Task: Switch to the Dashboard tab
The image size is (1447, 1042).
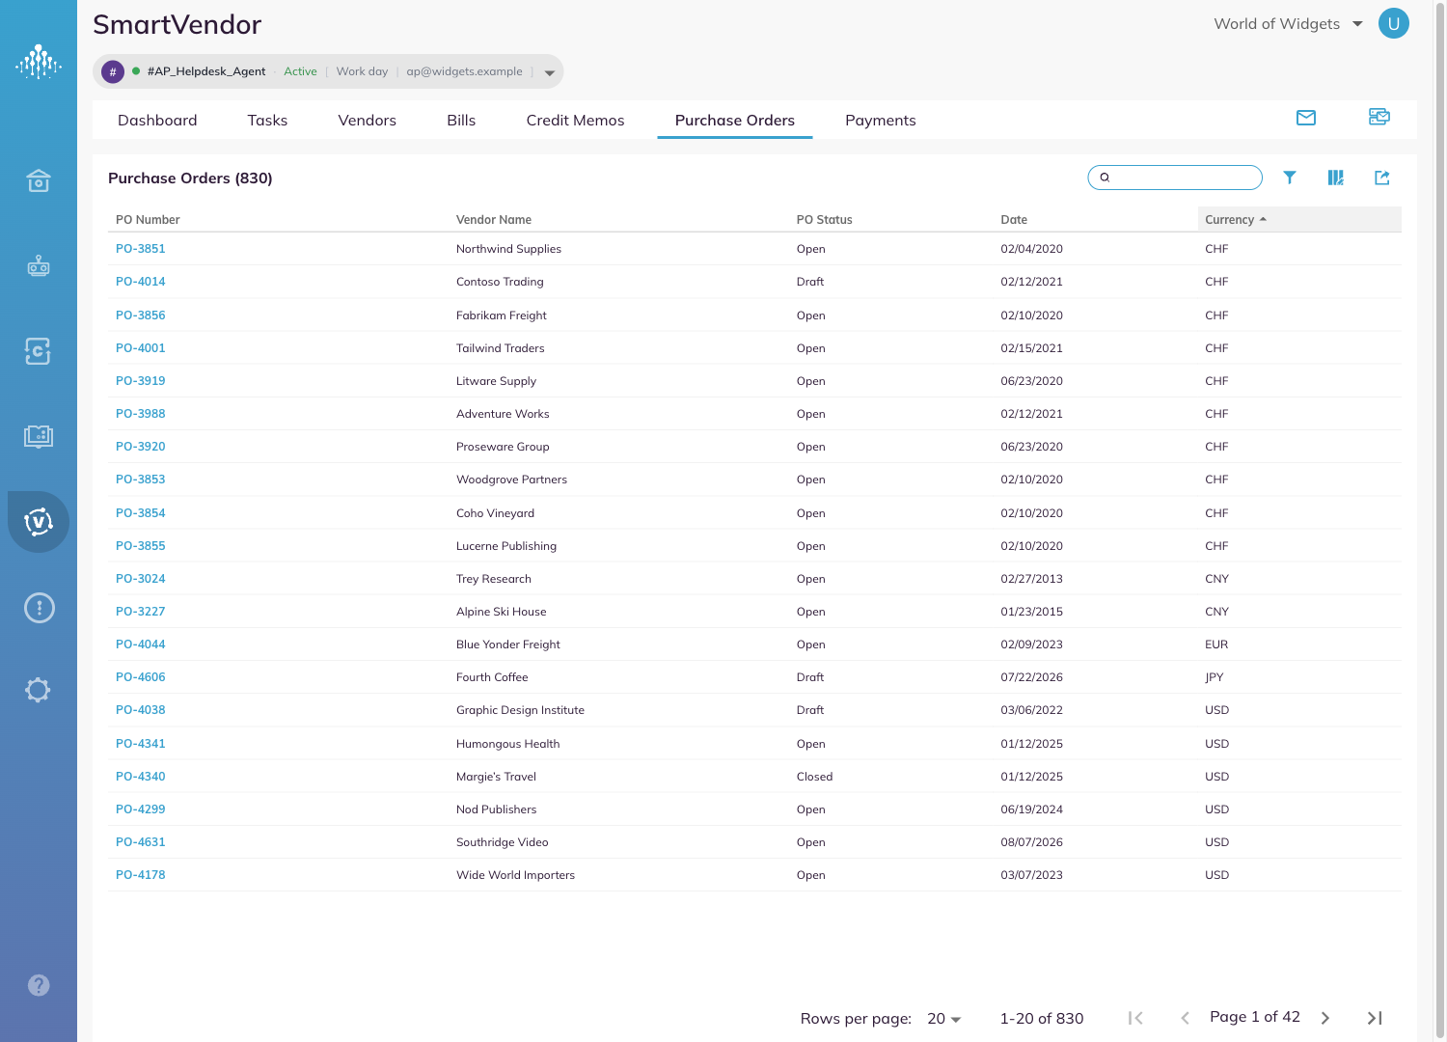Action: pyautogui.click(x=157, y=121)
